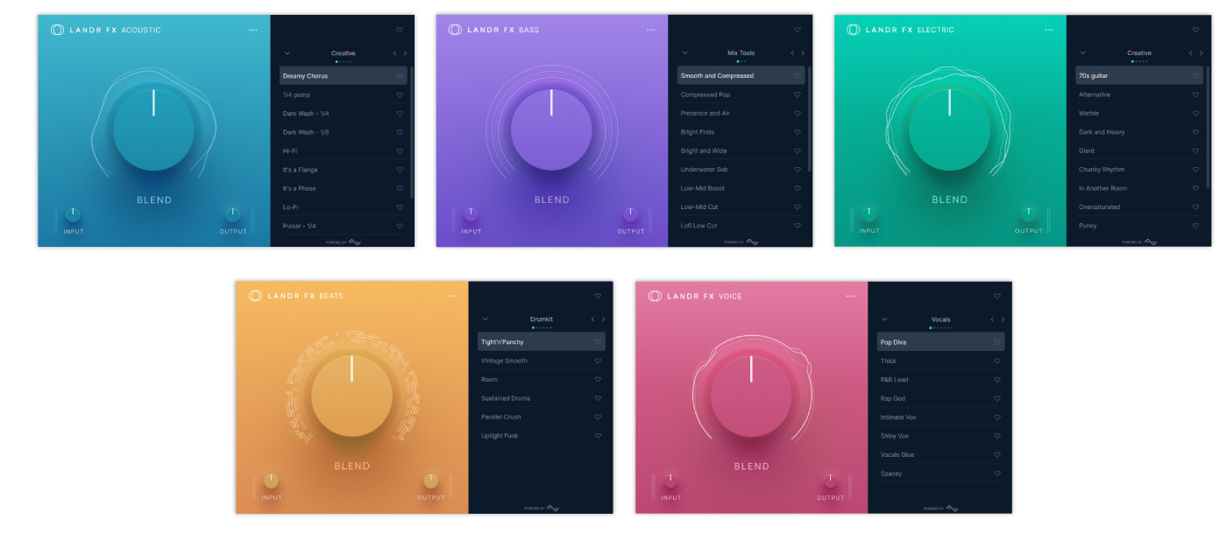Select the "Low-Mid Boost" preset
The width and height of the screenshot is (1227, 547).
741,188
